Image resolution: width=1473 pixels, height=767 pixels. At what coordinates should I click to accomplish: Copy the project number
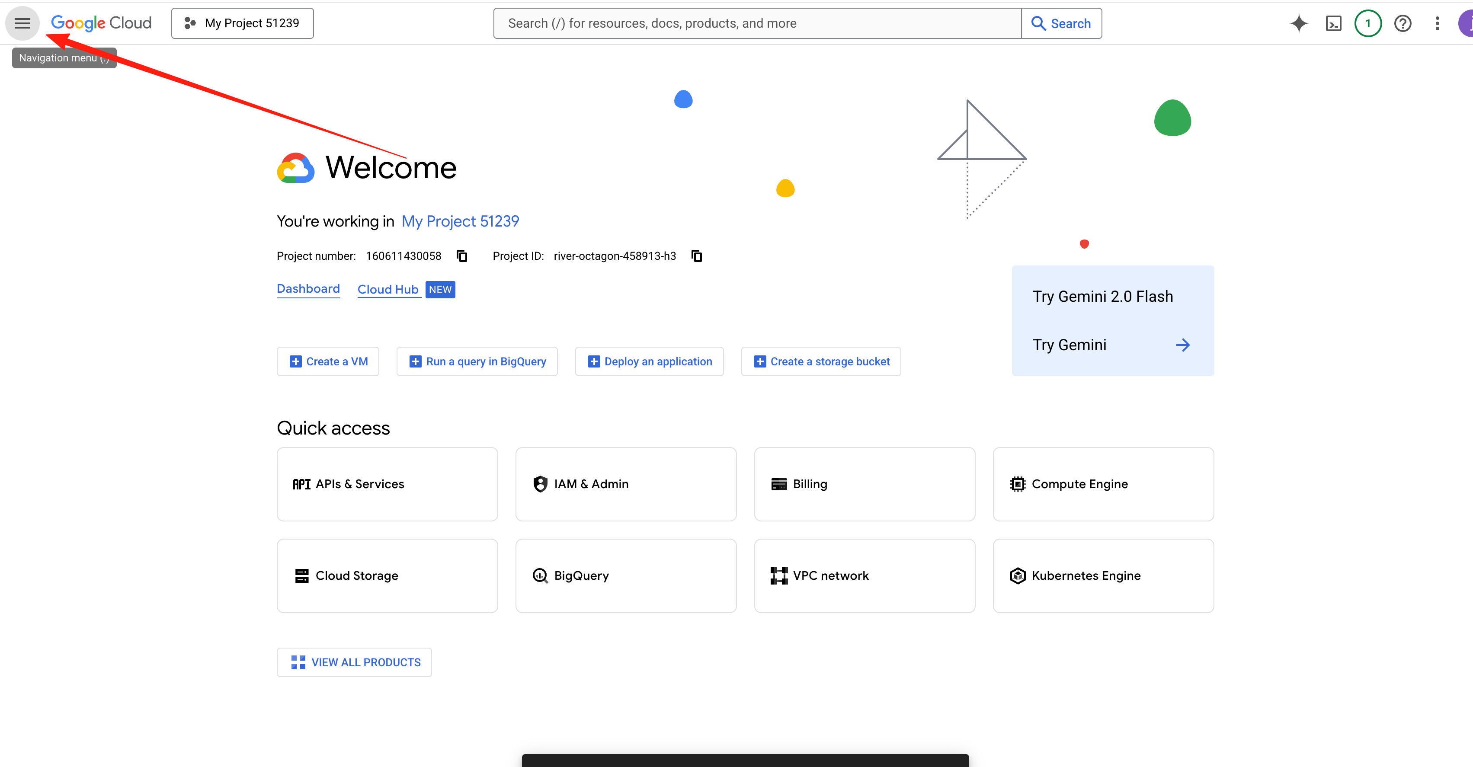(462, 256)
